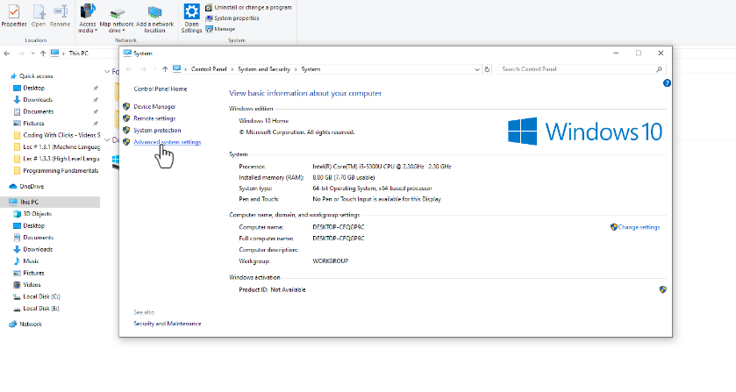This screenshot has height=392, width=736.
Task: Open Advanced system settings link
Action: click(x=167, y=142)
